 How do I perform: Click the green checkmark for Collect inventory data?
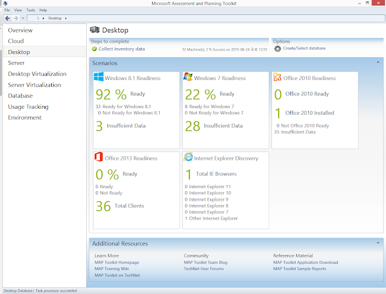tap(94, 49)
